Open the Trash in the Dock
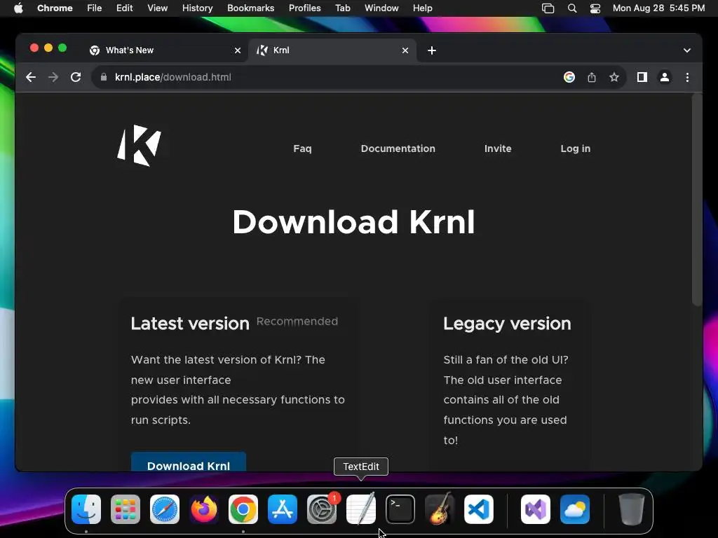 (632, 509)
